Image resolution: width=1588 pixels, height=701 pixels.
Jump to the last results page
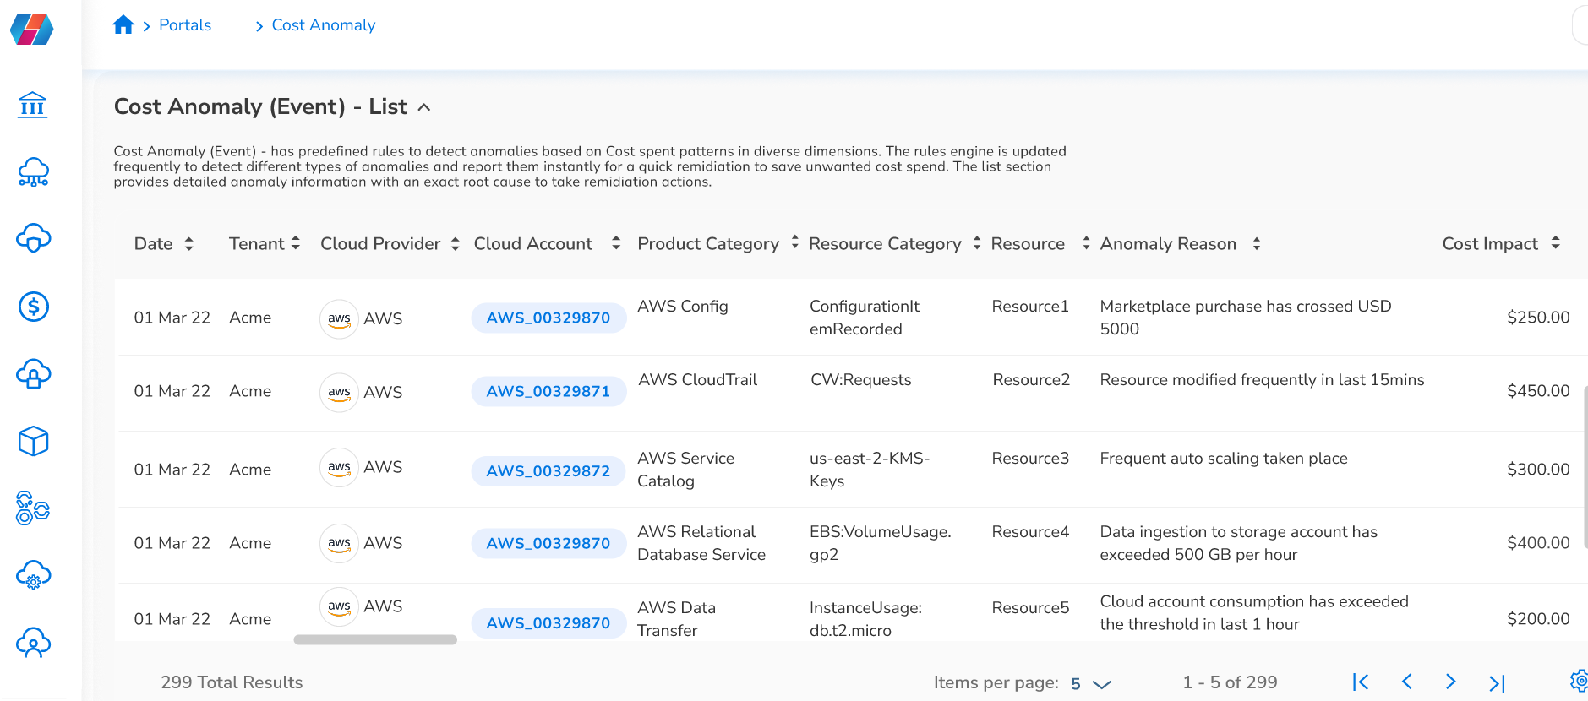[x=1497, y=682]
